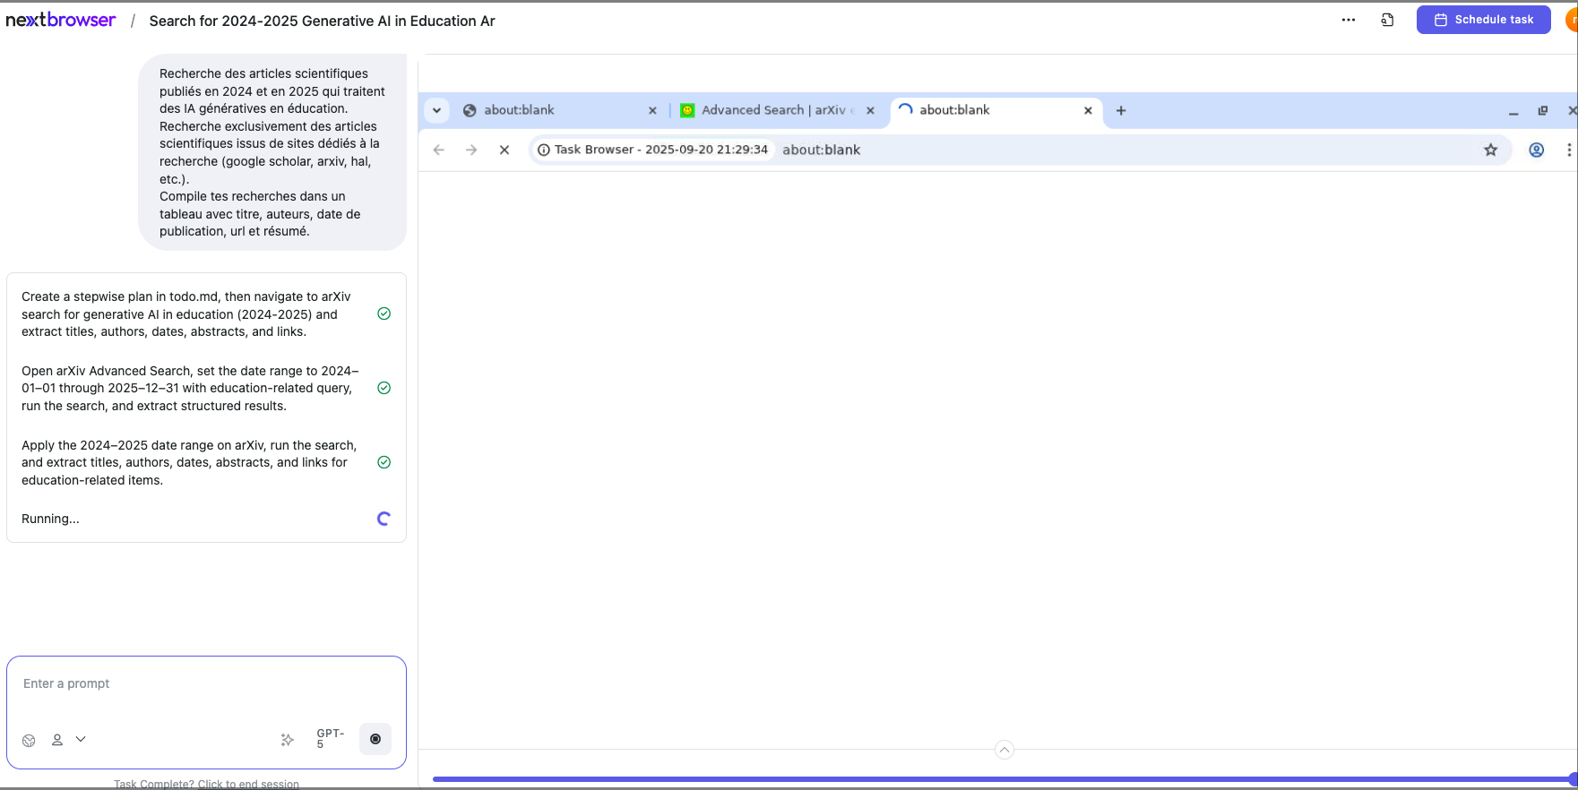Expand the tab search dropdown
The height and width of the screenshot is (790, 1578).
tap(436, 110)
